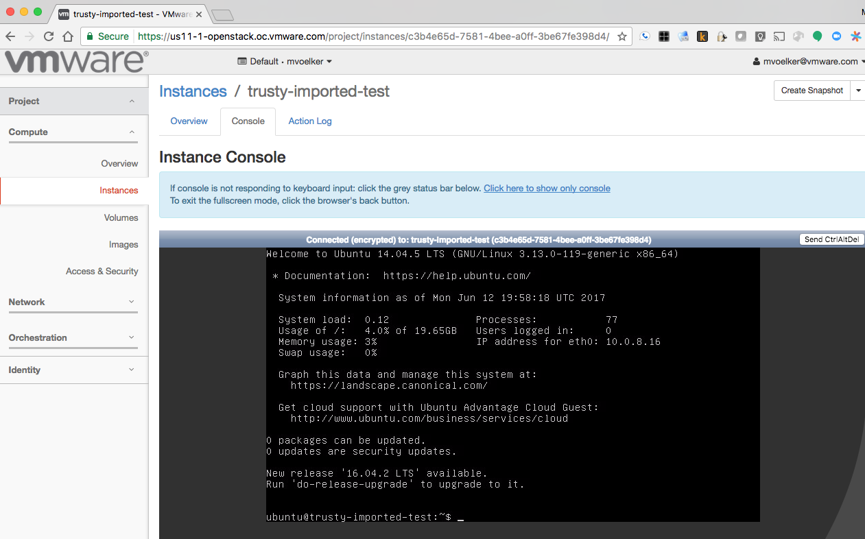Open the colorful asterisk extension
865x539 pixels.
pos(856,36)
